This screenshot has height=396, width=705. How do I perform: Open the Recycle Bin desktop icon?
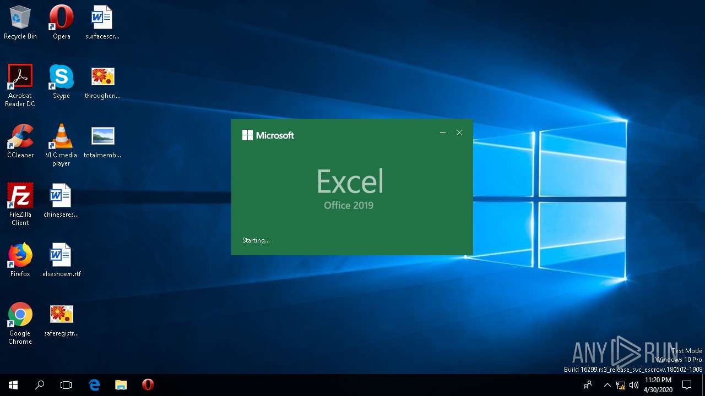pyautogui.click(x=20, y=23)
